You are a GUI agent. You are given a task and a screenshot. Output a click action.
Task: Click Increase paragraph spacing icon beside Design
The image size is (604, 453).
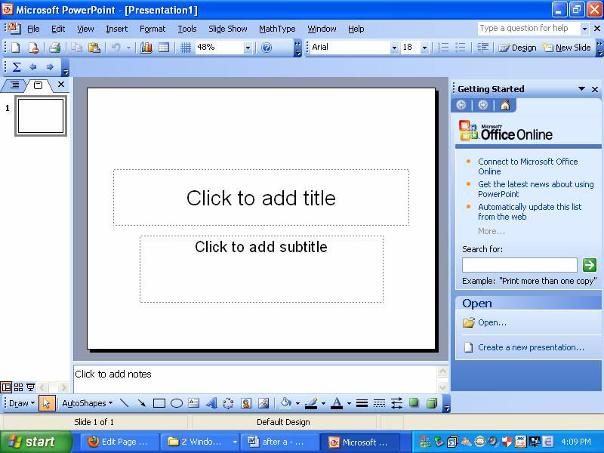pos(482,48)
